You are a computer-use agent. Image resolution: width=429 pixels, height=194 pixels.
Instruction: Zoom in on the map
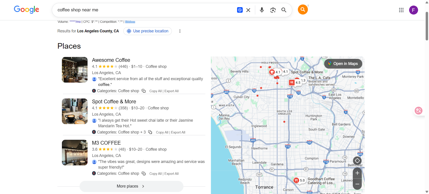coord(357,173)
